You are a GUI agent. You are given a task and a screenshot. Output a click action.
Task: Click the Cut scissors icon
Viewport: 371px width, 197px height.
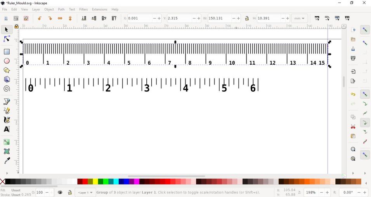pyautogui.click(x=353, y=127)
